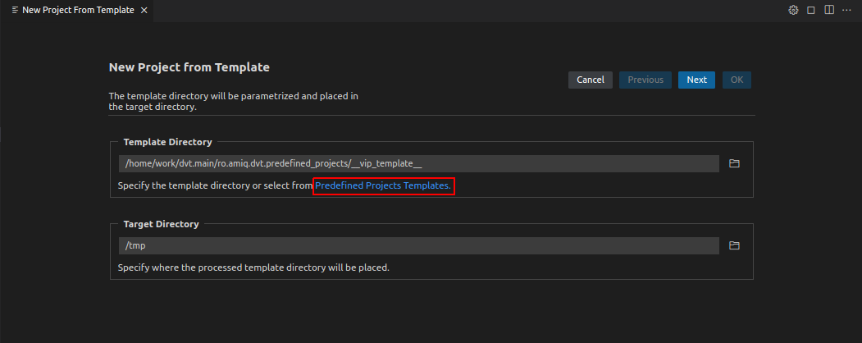The height and width of the screenshot is (343, 862).
Task: Focus the target directory field containing /tmp
Action: tap(418, 245)
